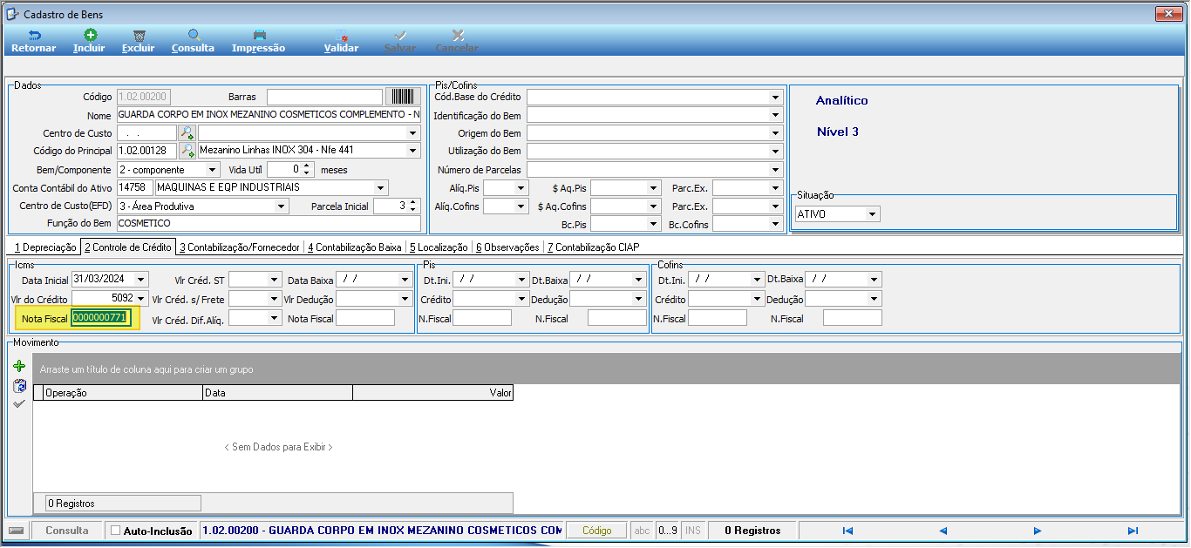
Task: Click the keyboard icon in status bar
Action: click(16, 531)
